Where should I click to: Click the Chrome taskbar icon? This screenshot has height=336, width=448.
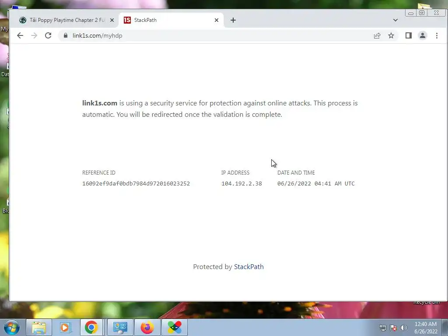[x=91, y=327]
